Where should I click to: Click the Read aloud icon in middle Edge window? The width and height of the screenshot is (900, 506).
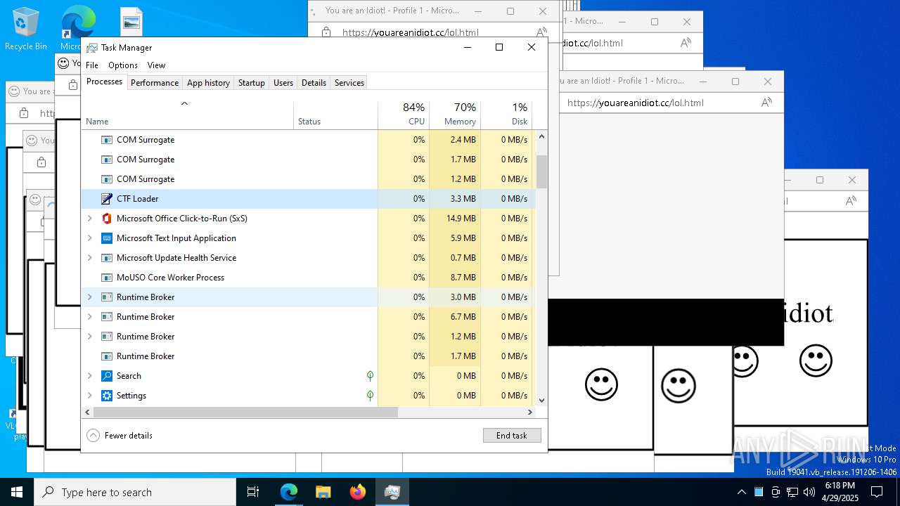[x=767, y=103]
